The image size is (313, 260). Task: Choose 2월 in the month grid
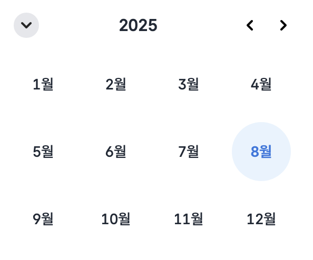pyautogui.click(x=116, y=84)
